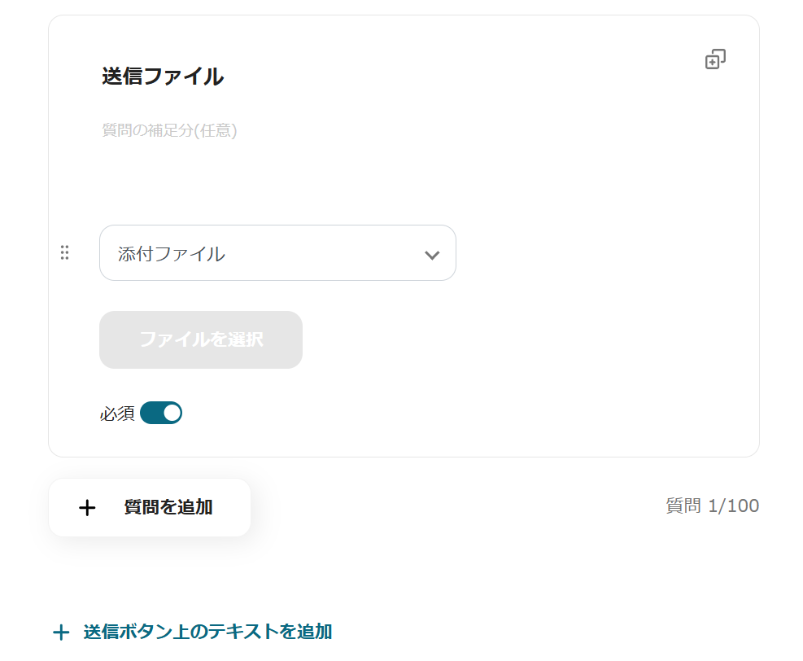Click the duplicate question icon
The width and height of the screenshot is (803, 661).
pos(715,59)
